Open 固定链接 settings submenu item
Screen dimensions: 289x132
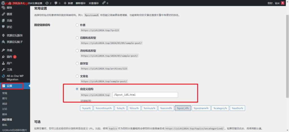coord(7,120)
